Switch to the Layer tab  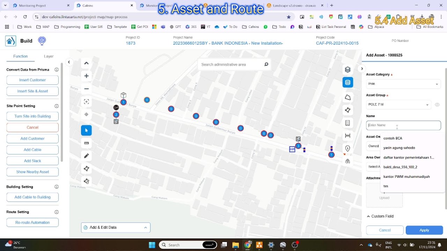pyautogui.click(x=49, y=56)
